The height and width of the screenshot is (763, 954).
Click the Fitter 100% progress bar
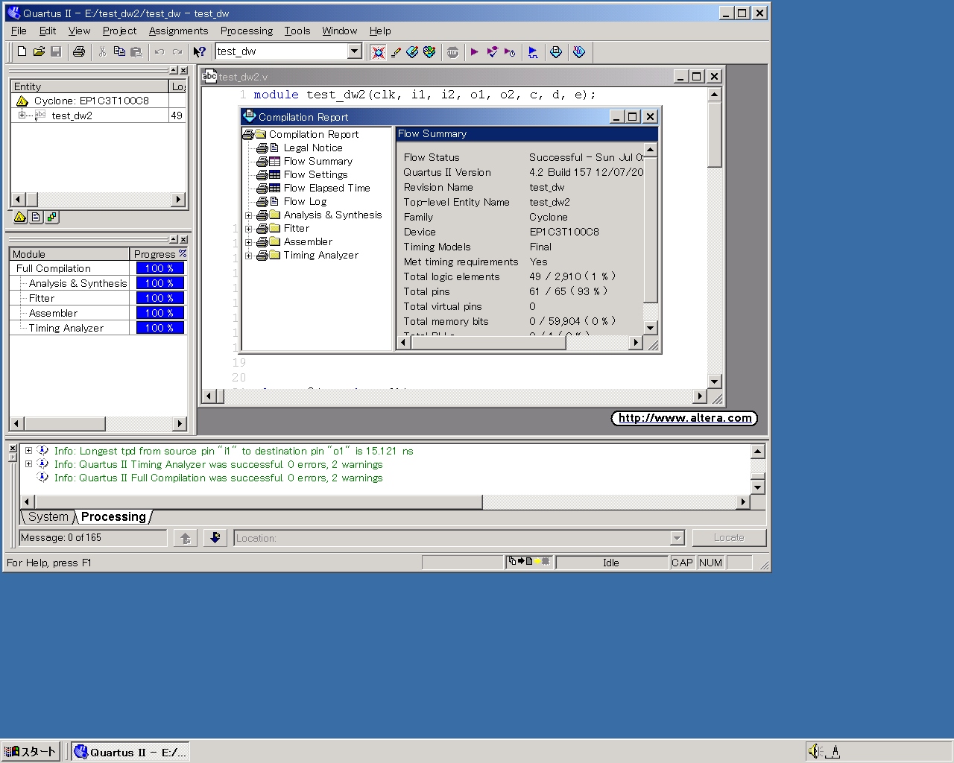pos(159,298)
